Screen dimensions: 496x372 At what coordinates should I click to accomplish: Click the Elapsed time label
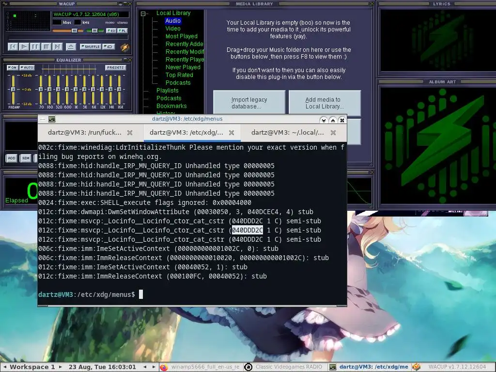pyautogui.click(x=16, y=201)
